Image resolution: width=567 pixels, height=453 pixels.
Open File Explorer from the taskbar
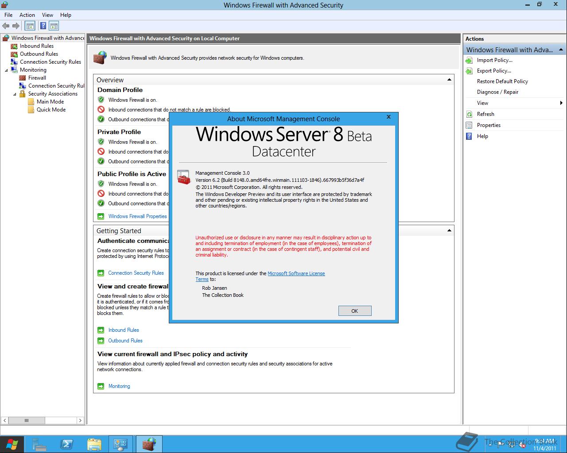(94, 444)
